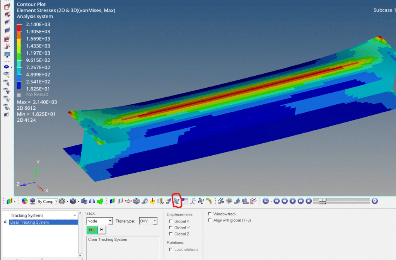396x260 pixels.
Task: Open the By Comp selection dropdown
Action: pyautogui.click(x=47, y=201)
